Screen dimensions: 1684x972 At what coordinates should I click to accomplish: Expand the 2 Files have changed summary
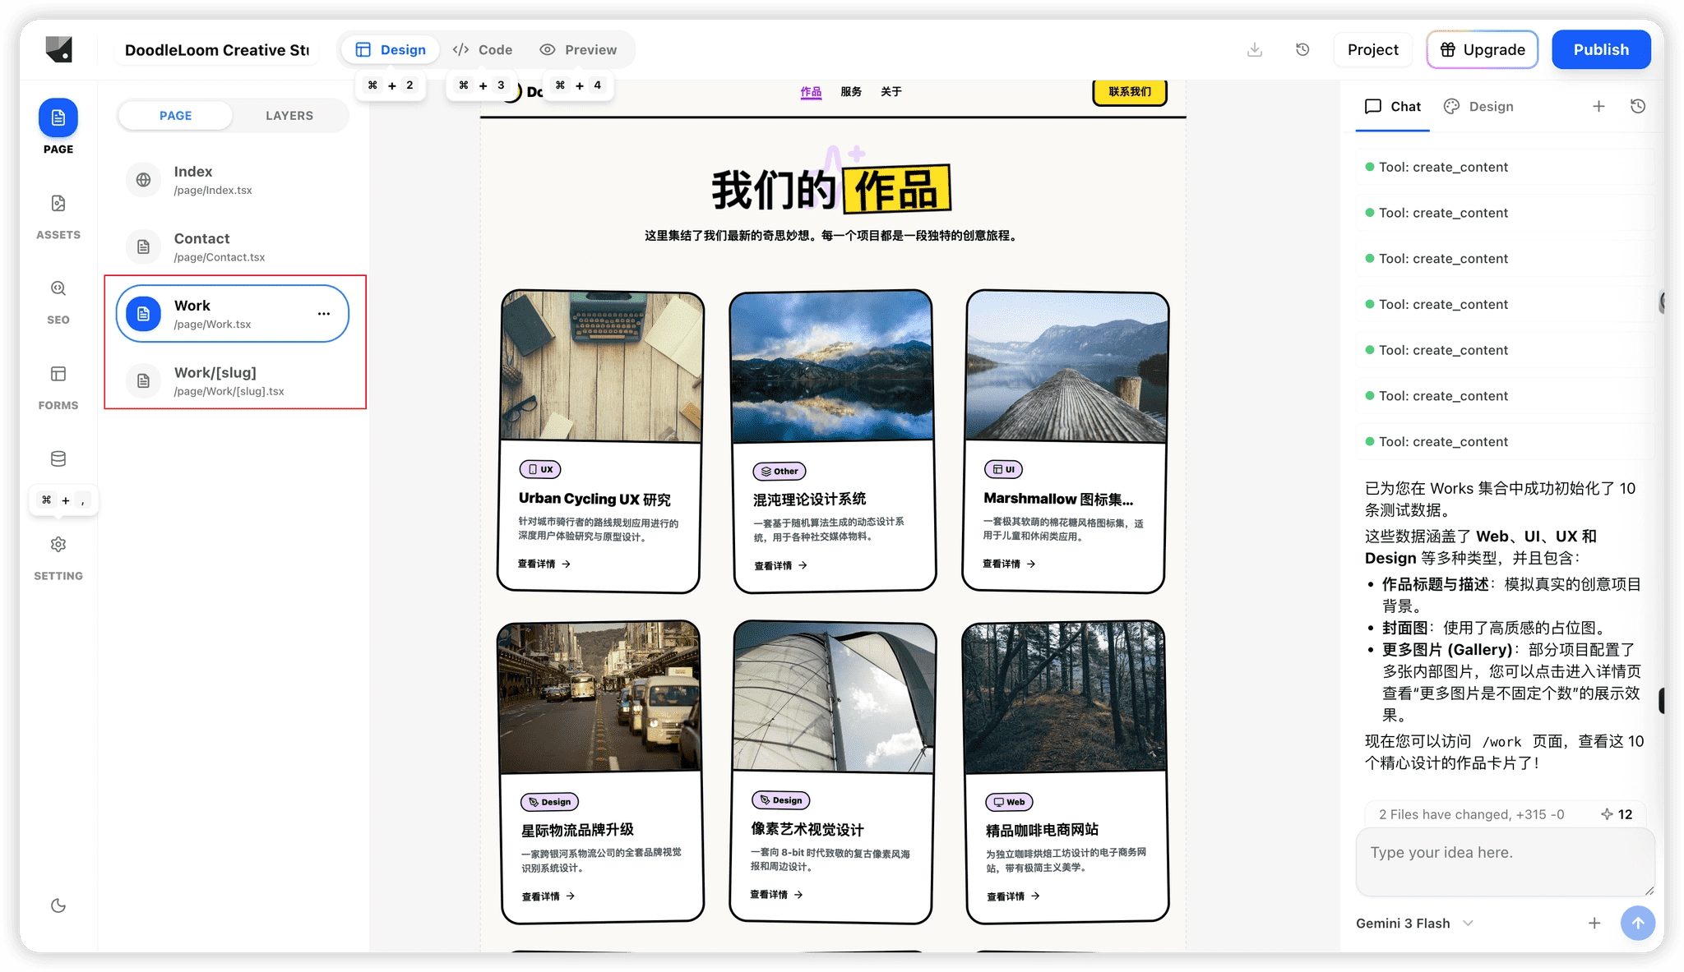(1471, 814)
